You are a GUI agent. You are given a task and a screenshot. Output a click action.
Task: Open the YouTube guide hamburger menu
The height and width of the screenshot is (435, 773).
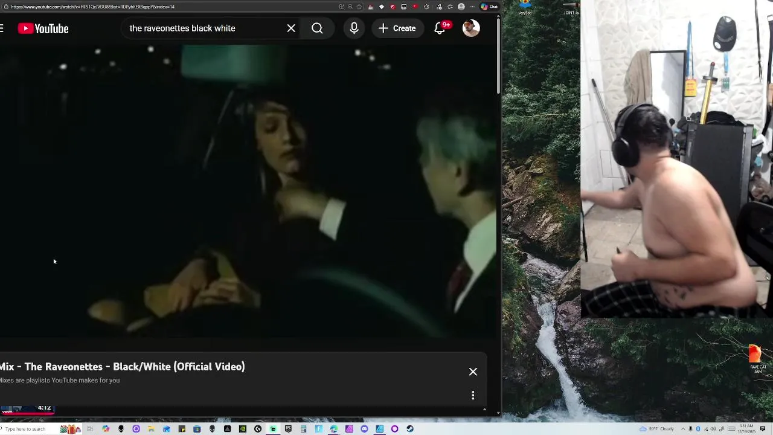point(2,28)
